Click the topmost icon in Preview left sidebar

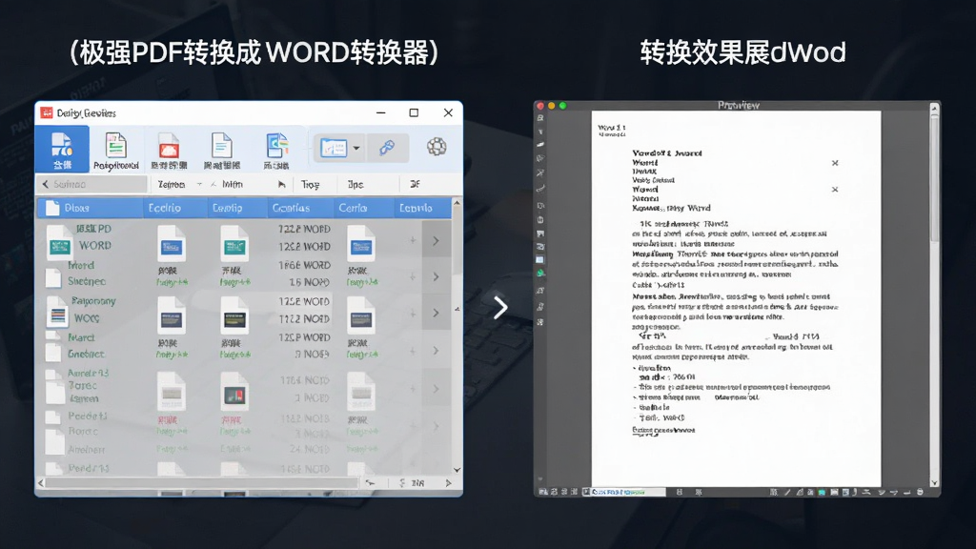pos(540,118)
